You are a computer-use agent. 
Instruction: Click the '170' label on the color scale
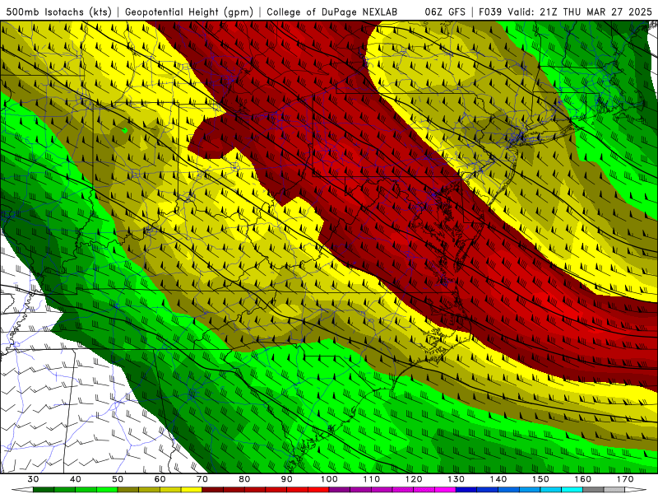[625, 479]
